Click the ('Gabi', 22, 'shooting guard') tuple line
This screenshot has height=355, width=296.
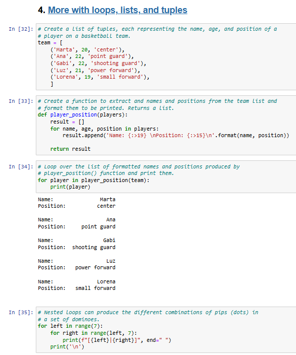click(98, 64)
